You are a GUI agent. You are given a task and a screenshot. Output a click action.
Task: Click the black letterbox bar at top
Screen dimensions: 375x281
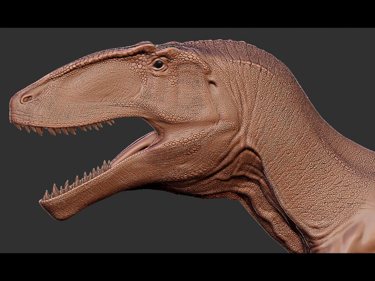click(187, 13)
